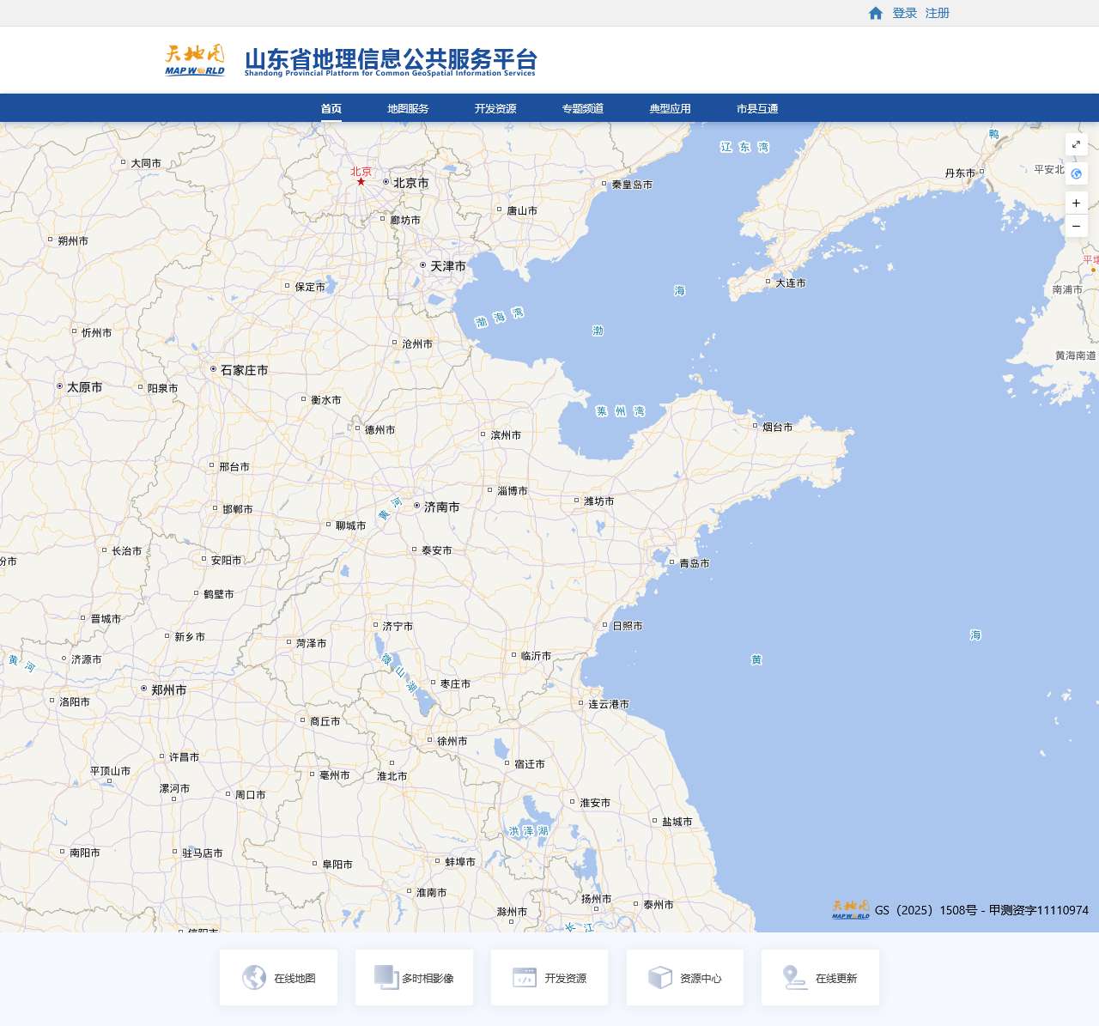This screenshot has height=1026, width=1099.
Task: Click the 天地图 MapWorld logo in header
Action: pos(195,60)
